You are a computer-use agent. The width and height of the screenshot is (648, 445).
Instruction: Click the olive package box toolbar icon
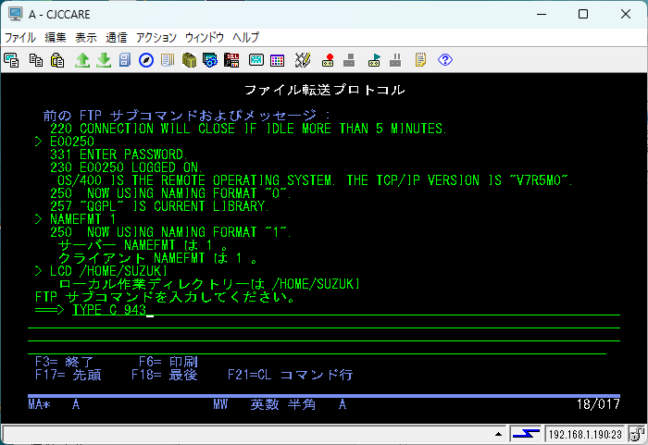tap(189, 60)
